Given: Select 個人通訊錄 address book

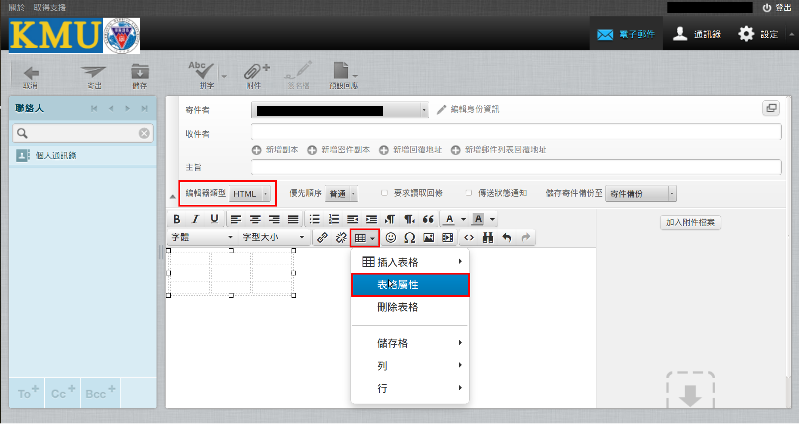Looking at the screenshot, I should pyautogui.click(x=83, y=155).
